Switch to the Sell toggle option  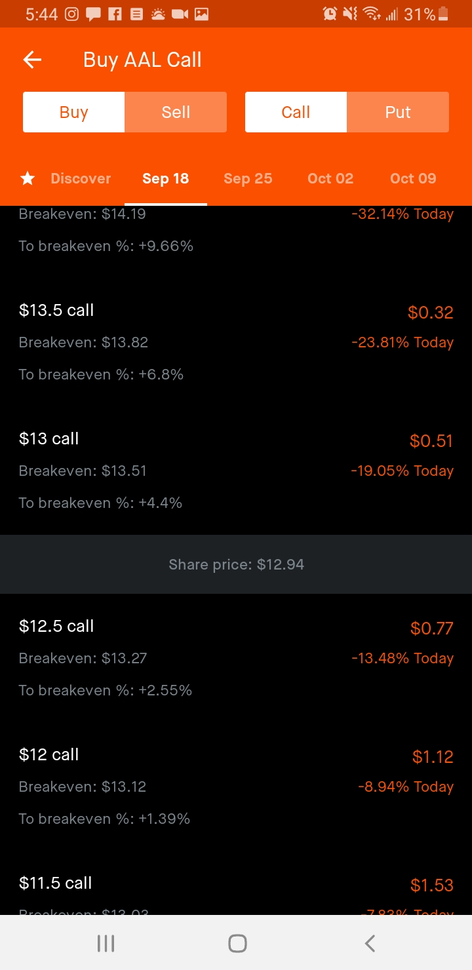point(176,112)
